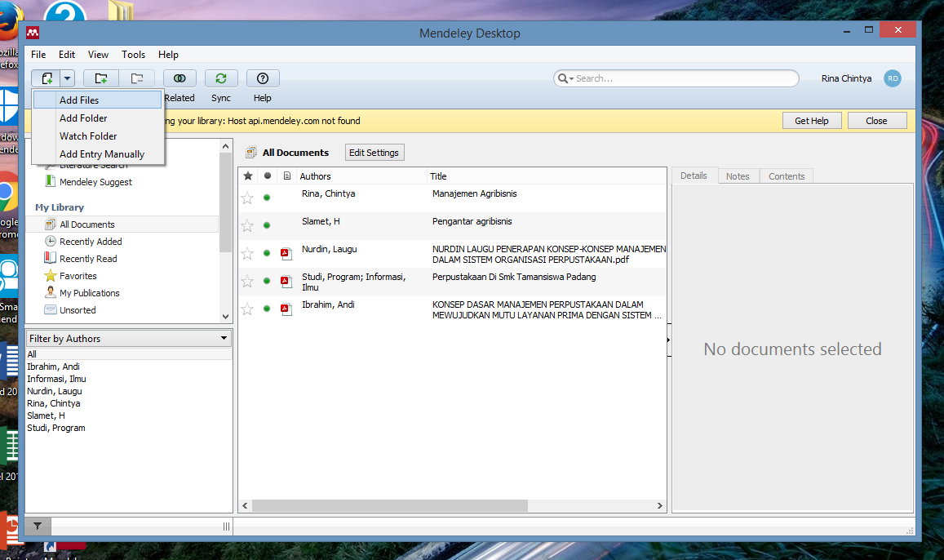Image resolution: width=944 pixels, height=560 pixels.
Task: Click the Sync toolbar icon
Action: [x=220, y=78]
